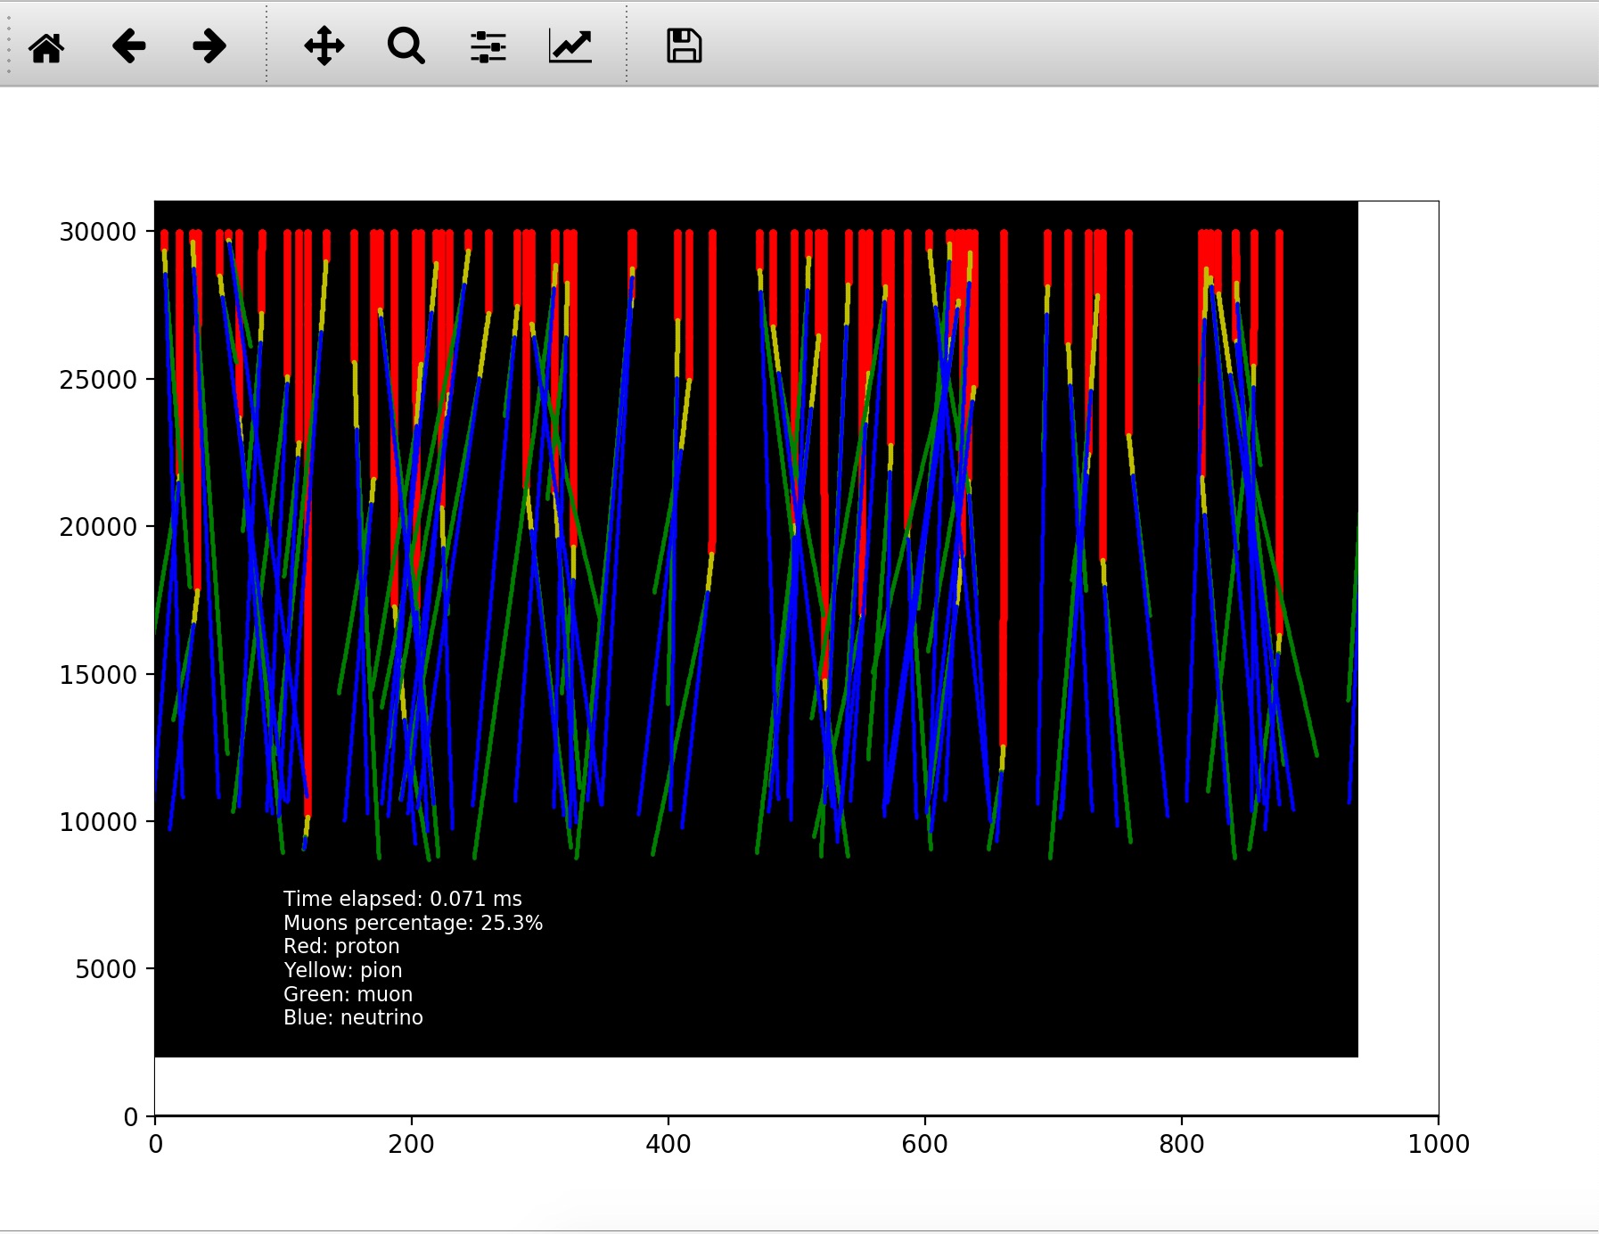The height and width of the screenshot is (1234, 1599).
Task: Open the Configure subplots dialog
Action: (x=488, y=46)
